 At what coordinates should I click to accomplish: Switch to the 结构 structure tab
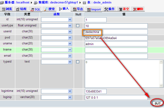(x=21, y=9)
